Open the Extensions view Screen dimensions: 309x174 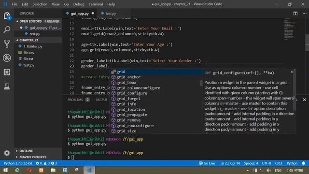pyautogui.click(x=7, y=72)
